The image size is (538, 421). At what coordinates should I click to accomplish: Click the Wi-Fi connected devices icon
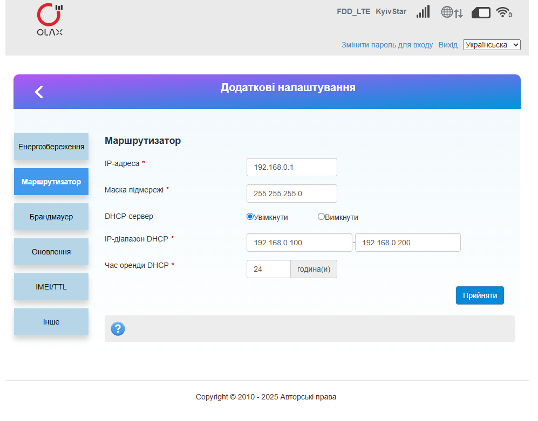[503, 12]
